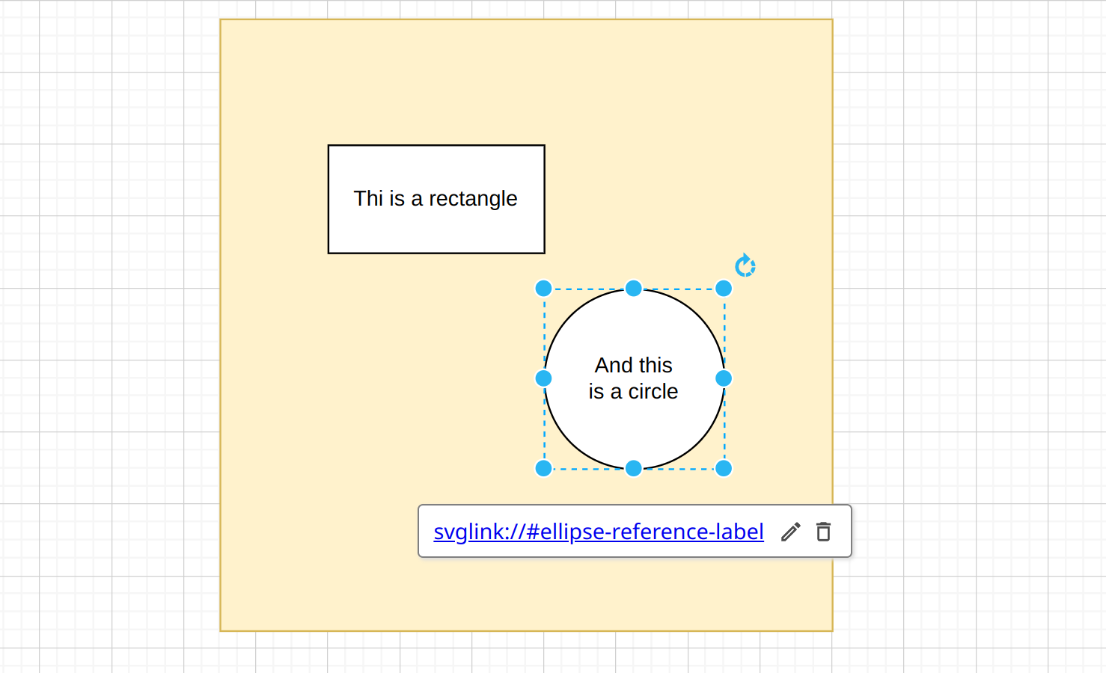The image size is (1106, 673).
Task: Select the circle labeled 'And this is a circle'
Action: pos(634,378)
